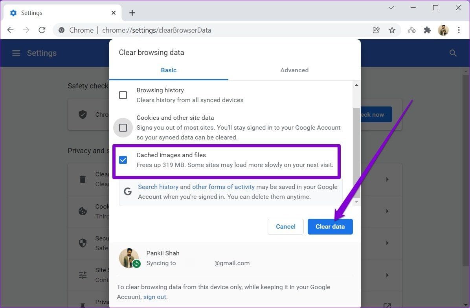470x308 pixels.
Task: Select the Settings browser tab
Action: (x=63, y=13)
